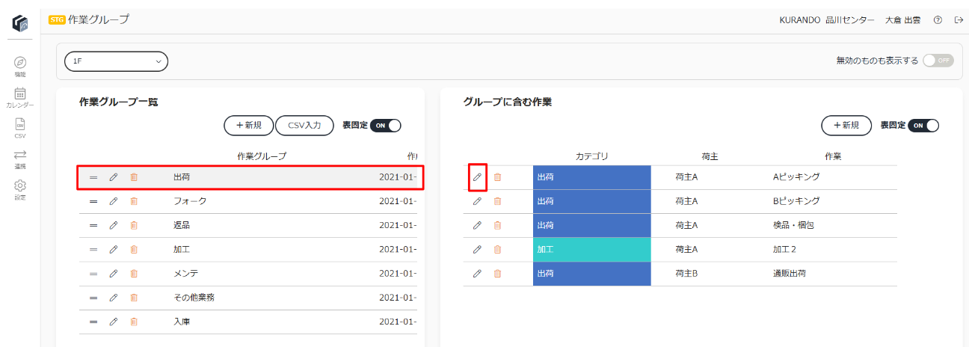
Task: Edit the 加工２ task pencil icon
Action: (477, 249)
